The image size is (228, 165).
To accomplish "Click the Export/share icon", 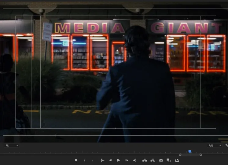I will click(177, 160).
